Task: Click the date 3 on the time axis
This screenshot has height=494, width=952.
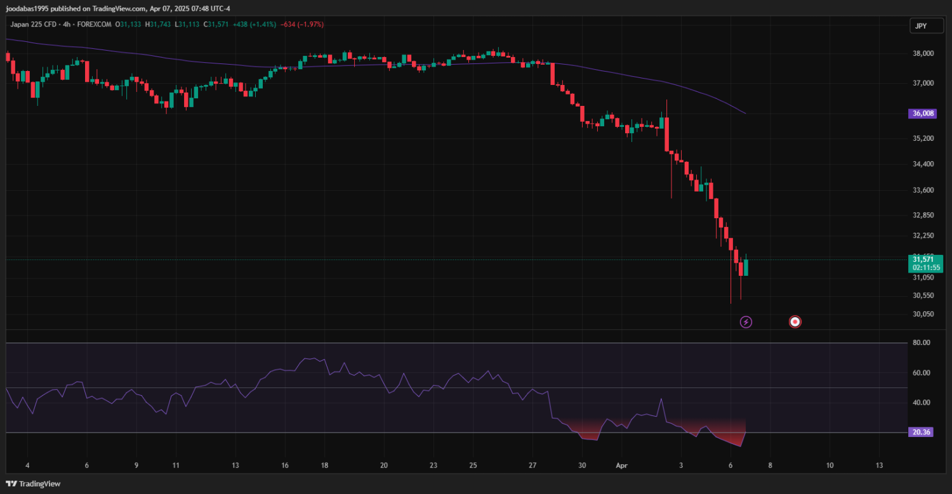Action: coord(681,465)
